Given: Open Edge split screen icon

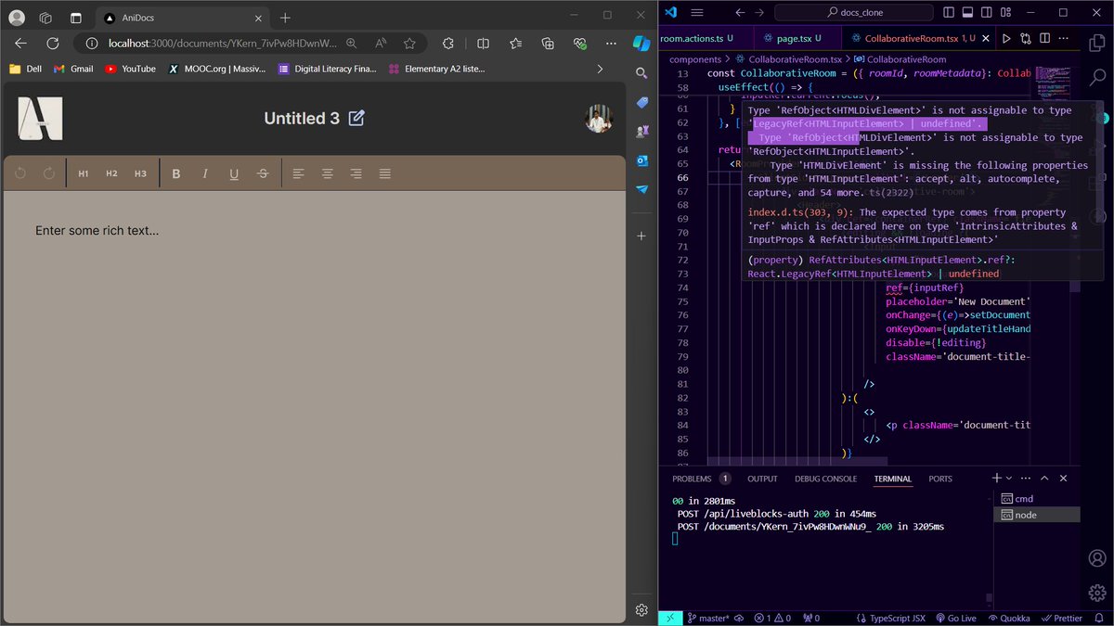Looking at the screenshot, I should tap(483, 44).
